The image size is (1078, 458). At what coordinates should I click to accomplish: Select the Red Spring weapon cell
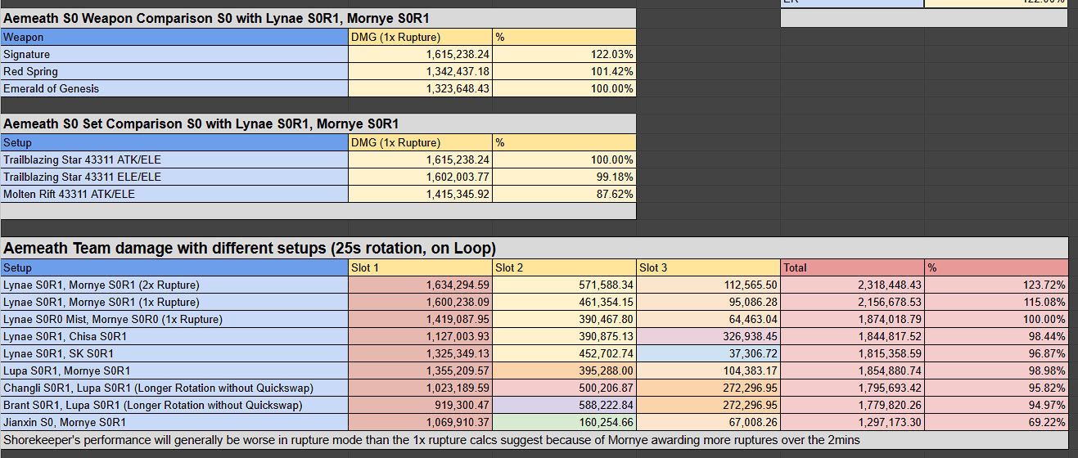tap(174, 71)
